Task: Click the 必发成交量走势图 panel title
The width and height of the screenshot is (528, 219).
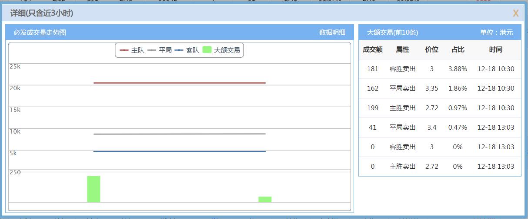Action: click(x=40, y=33)
